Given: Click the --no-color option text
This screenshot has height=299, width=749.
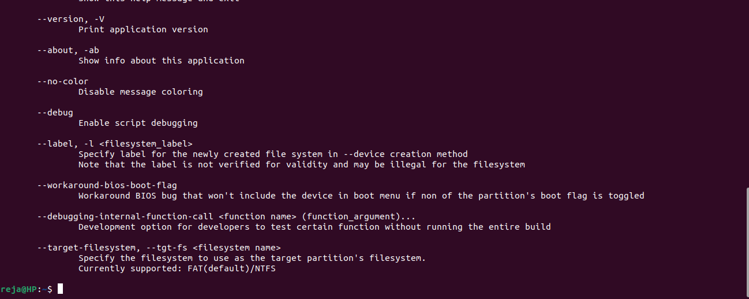Looking at the screenshot, I should tap(63, 81).
